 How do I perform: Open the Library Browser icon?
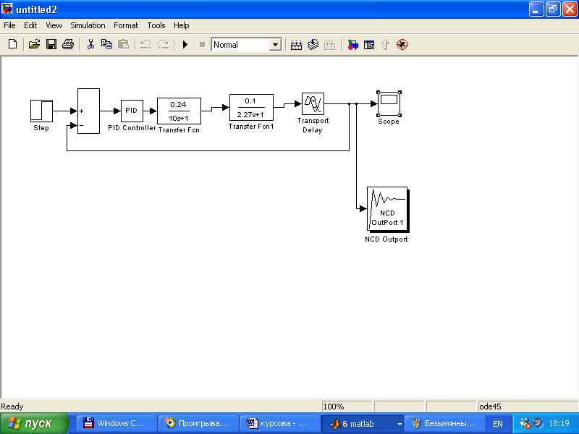tap(352, 45)
